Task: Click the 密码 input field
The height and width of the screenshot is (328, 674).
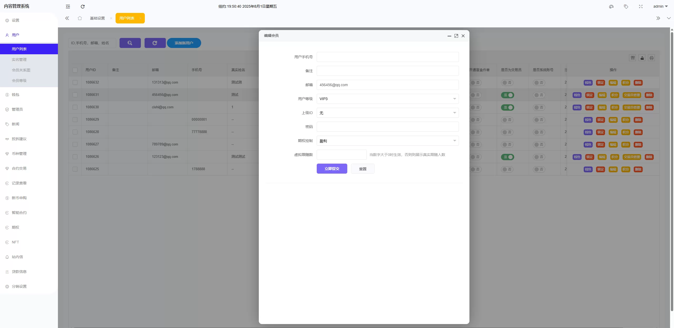Action: tap(388, 127)
